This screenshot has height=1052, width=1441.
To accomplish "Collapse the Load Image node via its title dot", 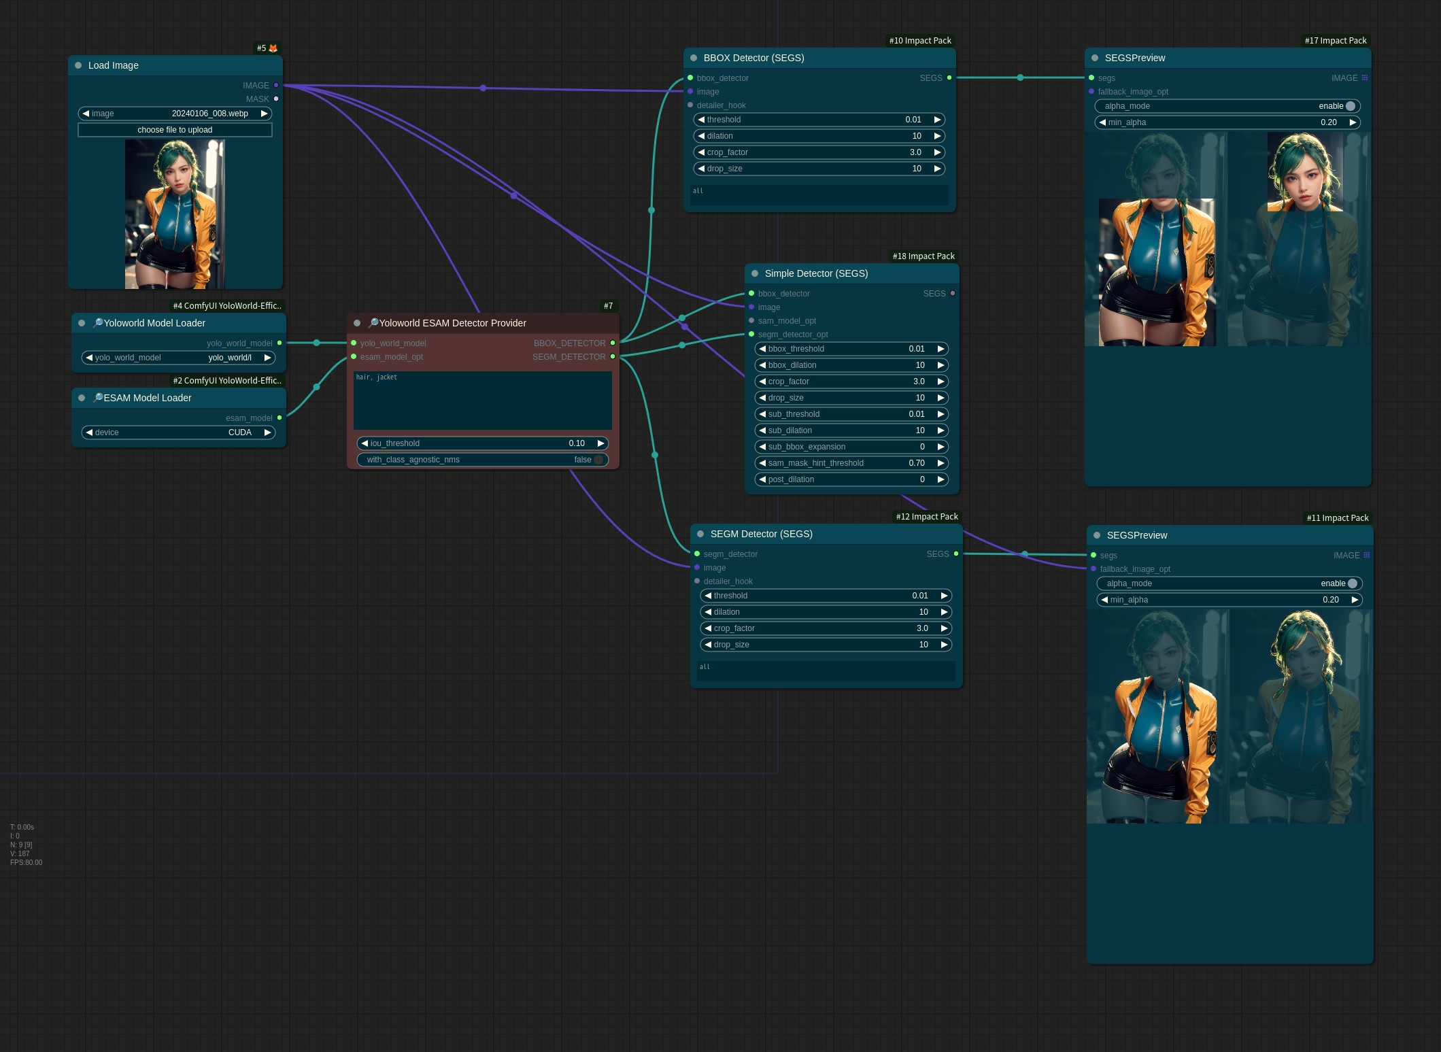I will 78,65.
